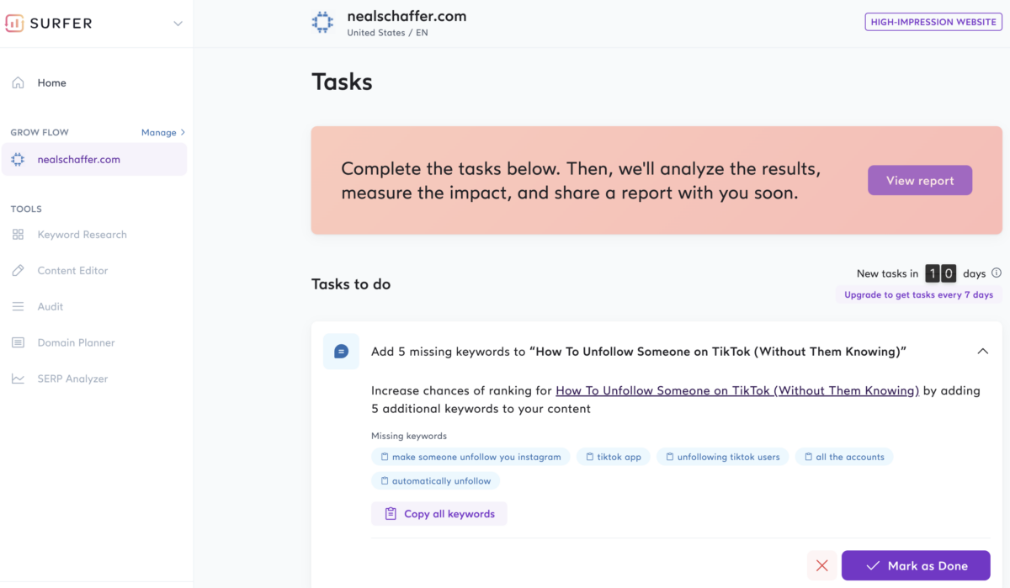Click Upgrade to get tasks every 7 days
1010x588 pixels.
pyautogui.click(x=918, y=294)
